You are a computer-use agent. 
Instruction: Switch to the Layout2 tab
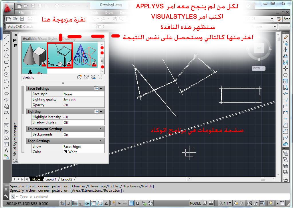pos(66,179)
